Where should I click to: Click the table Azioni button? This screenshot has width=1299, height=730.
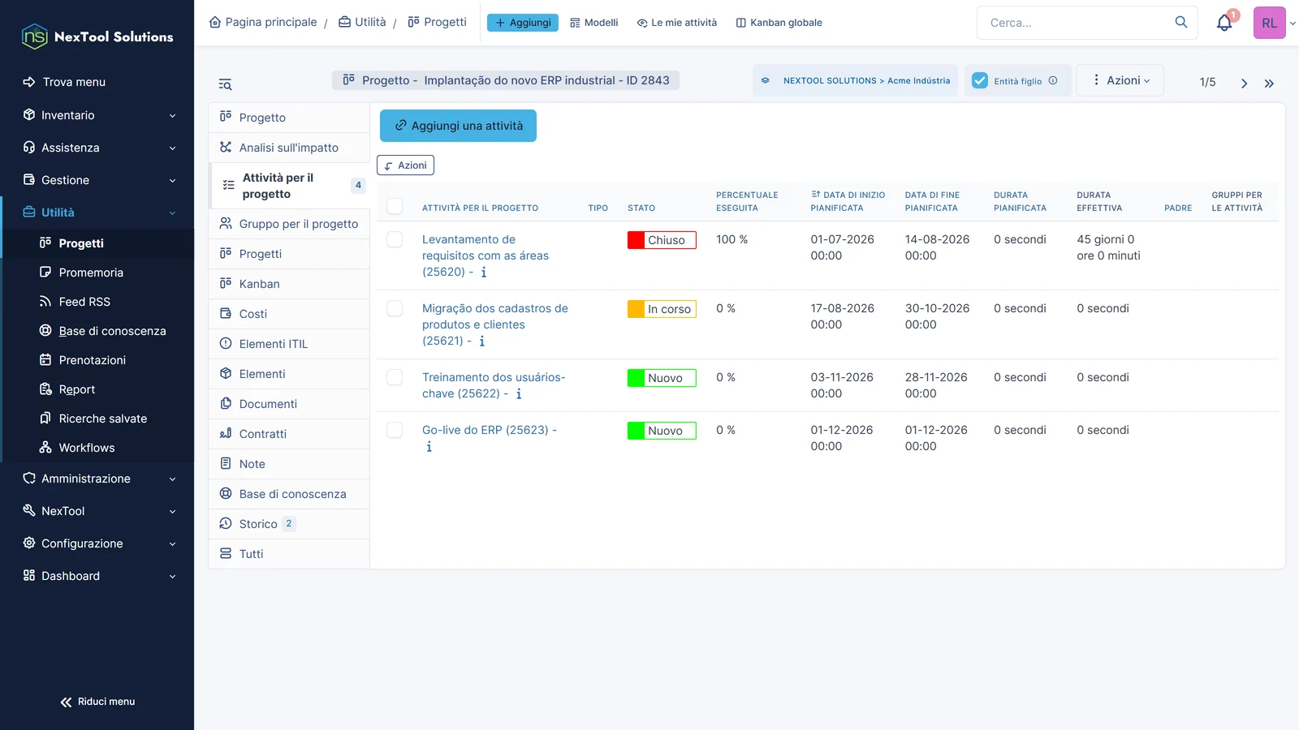pyautogui.click(x=406, y=165)
